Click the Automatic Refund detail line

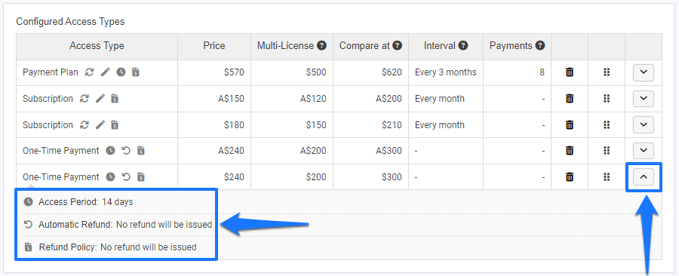(118, 225)
